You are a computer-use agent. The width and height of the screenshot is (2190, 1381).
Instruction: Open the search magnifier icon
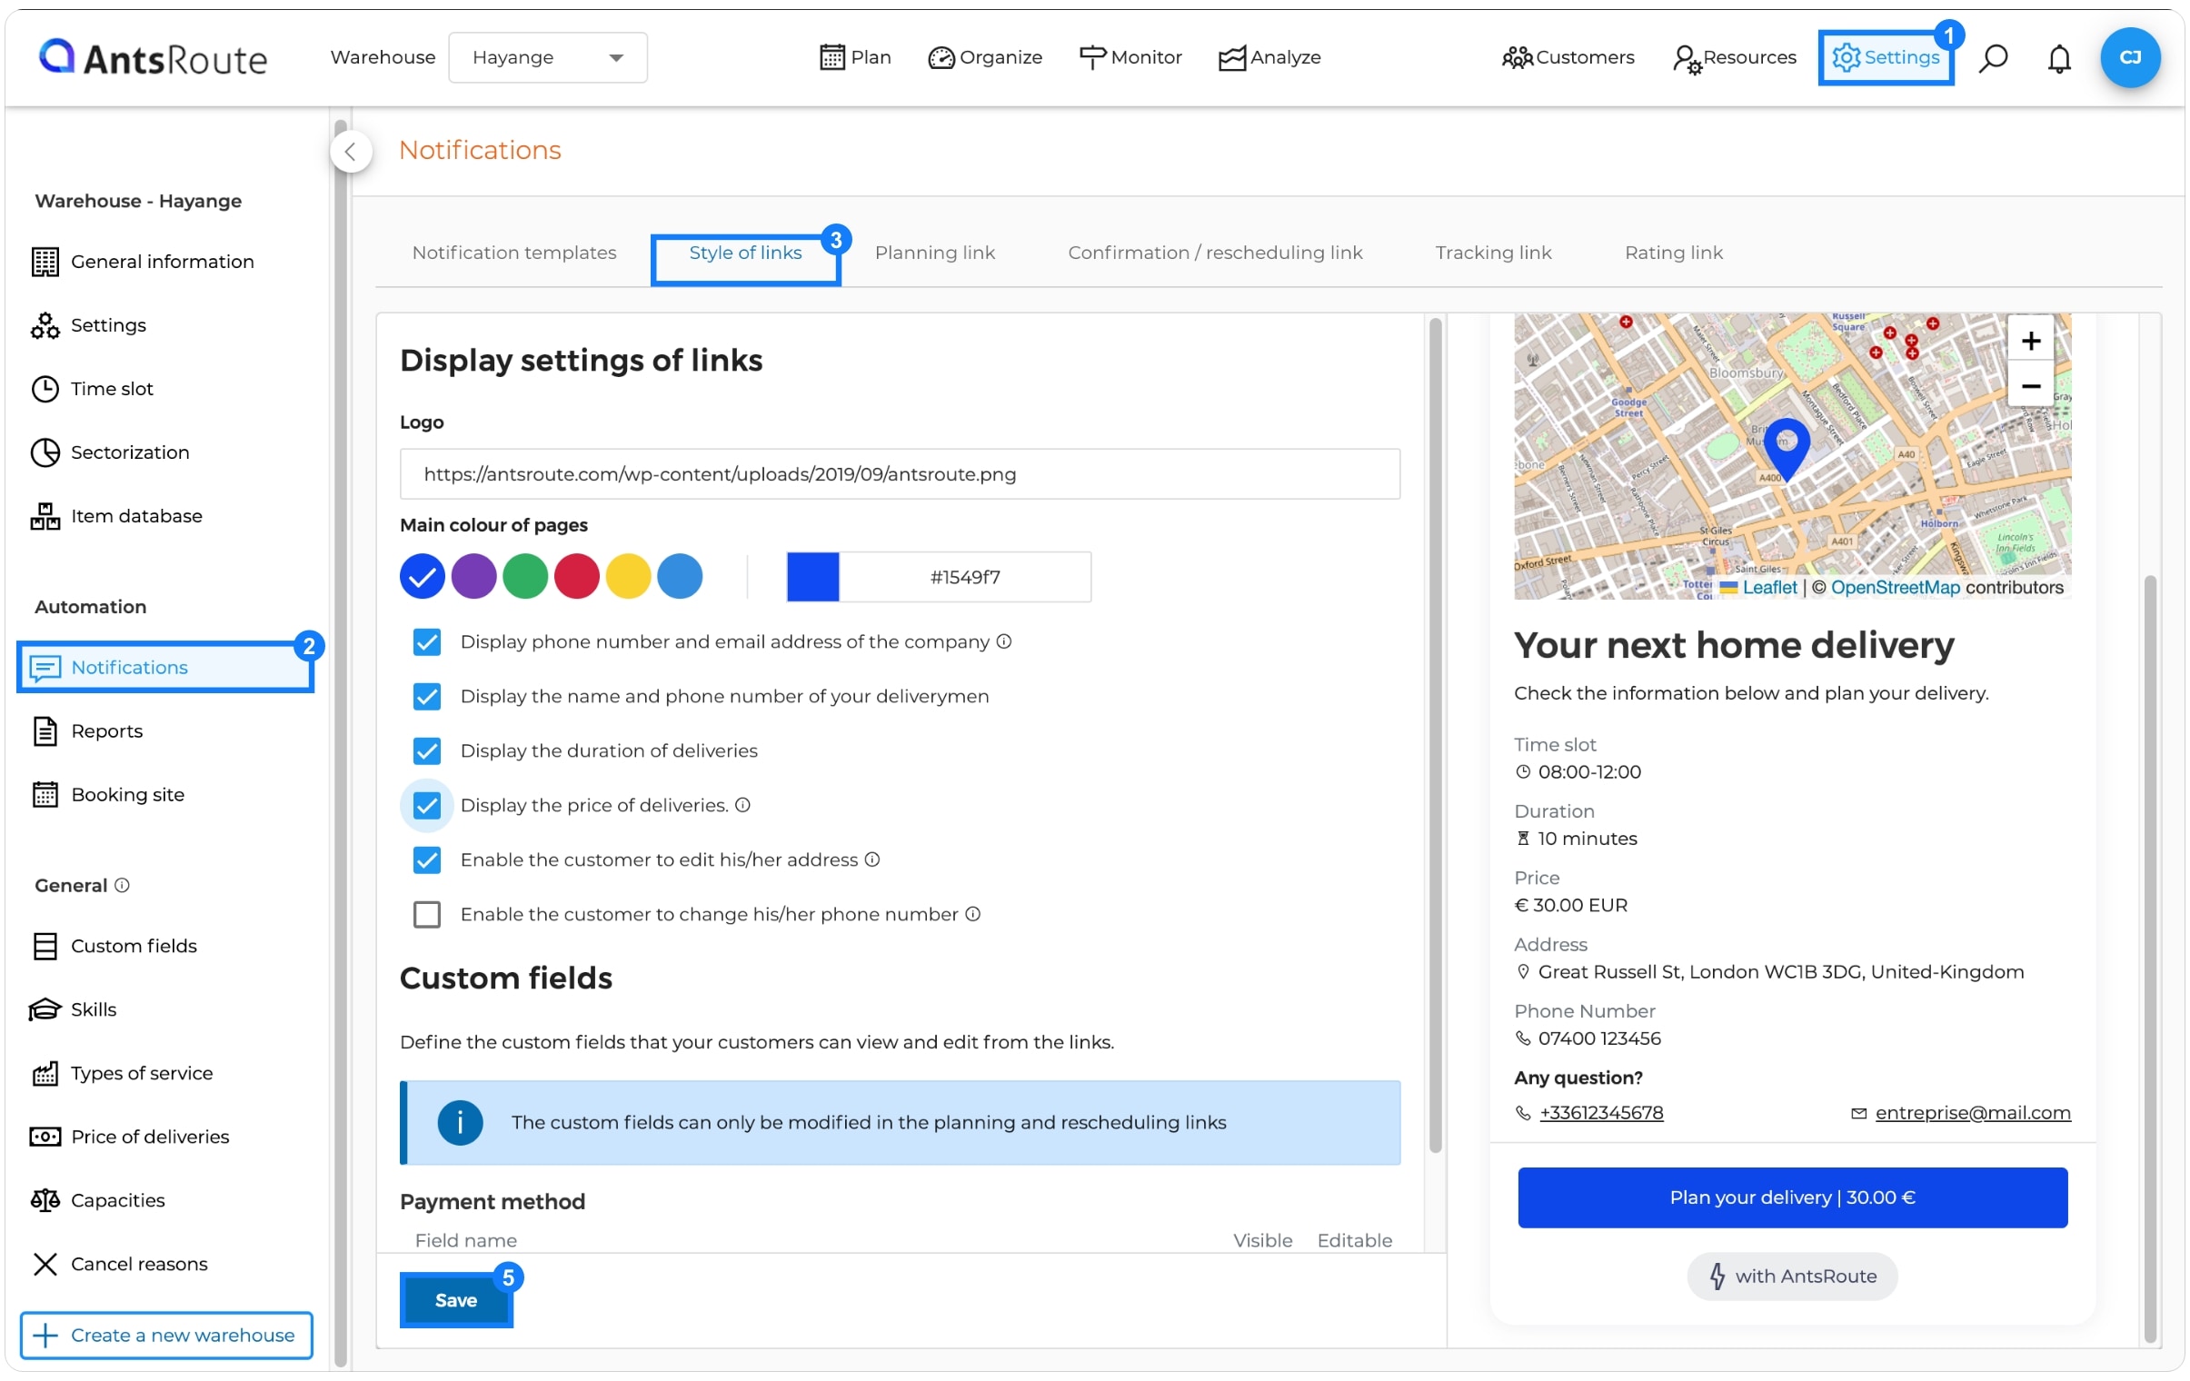click(x=1993, y=58)
